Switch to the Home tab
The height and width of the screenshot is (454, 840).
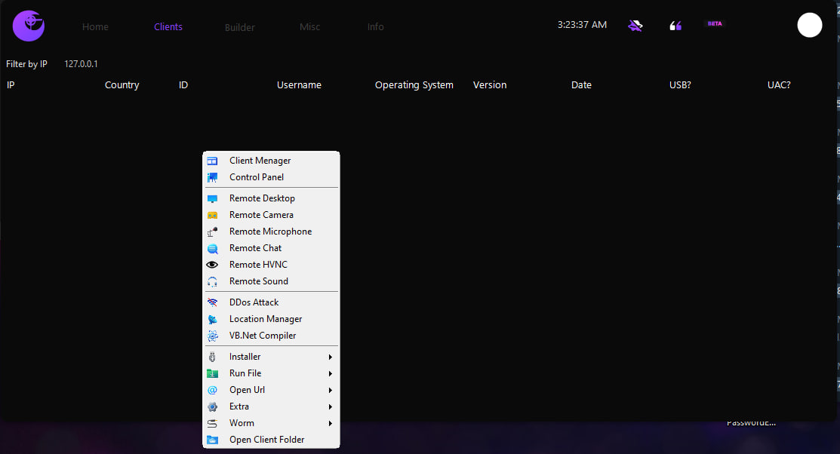(x=95, y=27)
